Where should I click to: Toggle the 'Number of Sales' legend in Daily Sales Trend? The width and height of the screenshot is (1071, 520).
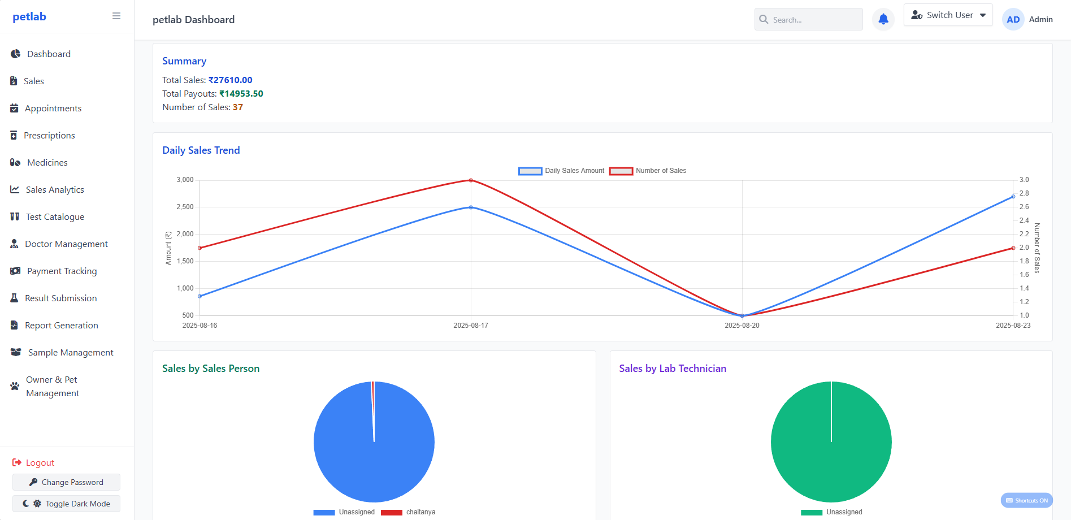tap(648, 171)
